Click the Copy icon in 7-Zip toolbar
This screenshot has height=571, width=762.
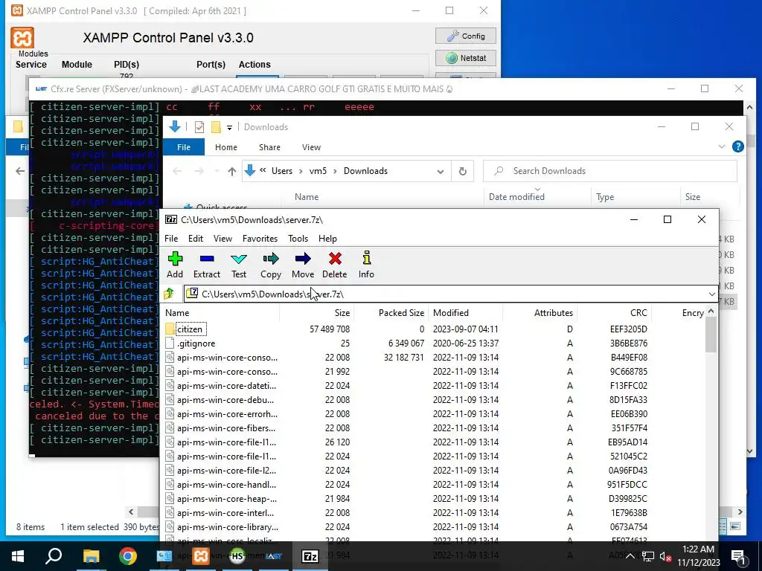pyautogui.click(x=271, y=265)
